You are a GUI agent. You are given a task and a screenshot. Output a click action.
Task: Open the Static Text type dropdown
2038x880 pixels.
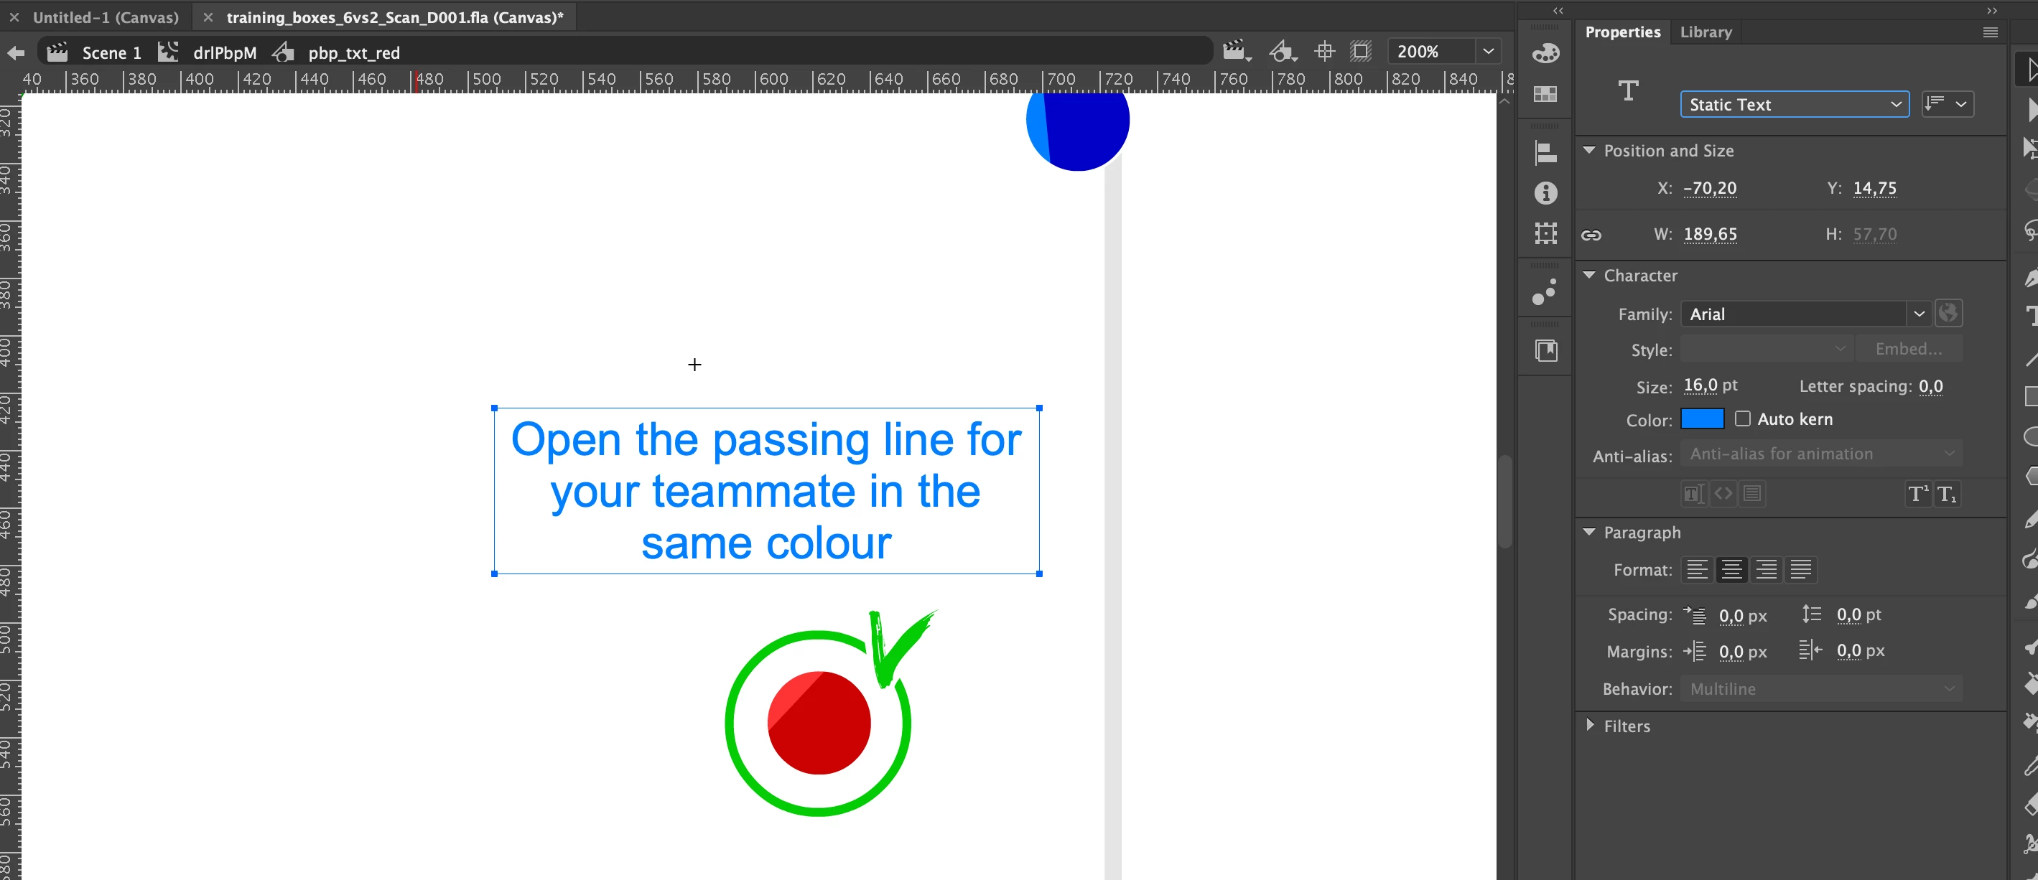(x=1795, y=104)
